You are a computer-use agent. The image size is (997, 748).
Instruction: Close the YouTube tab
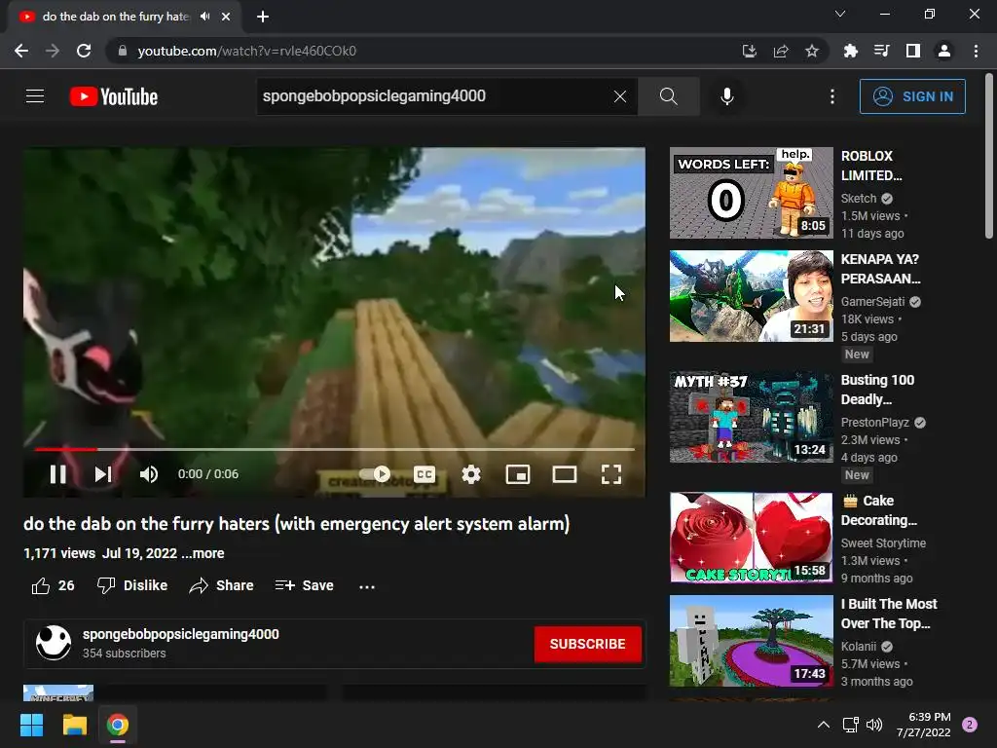click(226, 17)
